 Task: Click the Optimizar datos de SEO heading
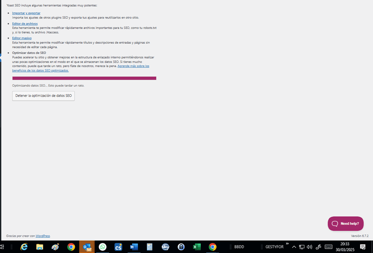point(29,53)
